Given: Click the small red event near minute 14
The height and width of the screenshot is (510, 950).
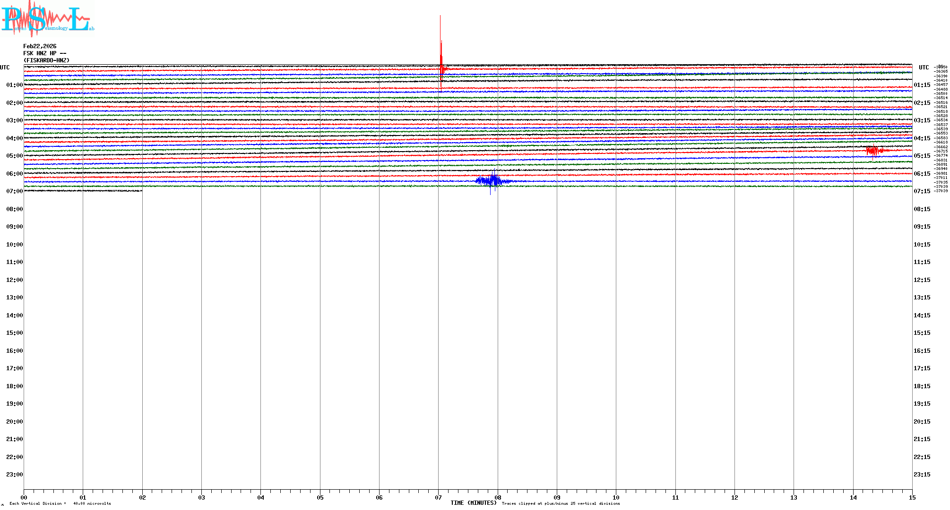Looking at the screenshot, I should [873, 151].
